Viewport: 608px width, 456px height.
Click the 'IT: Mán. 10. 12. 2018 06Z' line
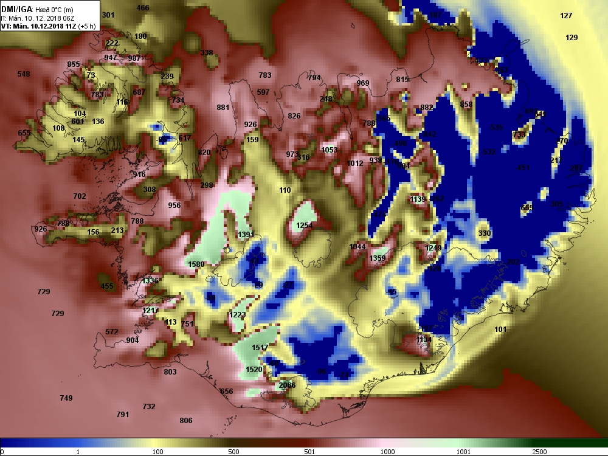38,18
